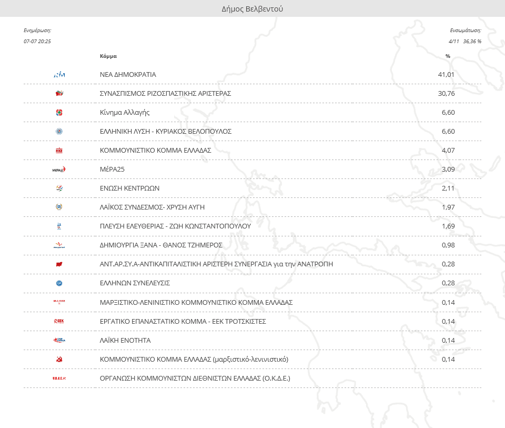The height and width of the screenshot is (428, 505).
Task: Select ΣΥΝΑΣΠΙΣΜΟΣ ΡΙΖΟΣΠΑΣΤΙΚΗΣ ΑΡΙΣΤΕΡΑΣ party name
Action: pyautogui.click(x=166, y=94)
